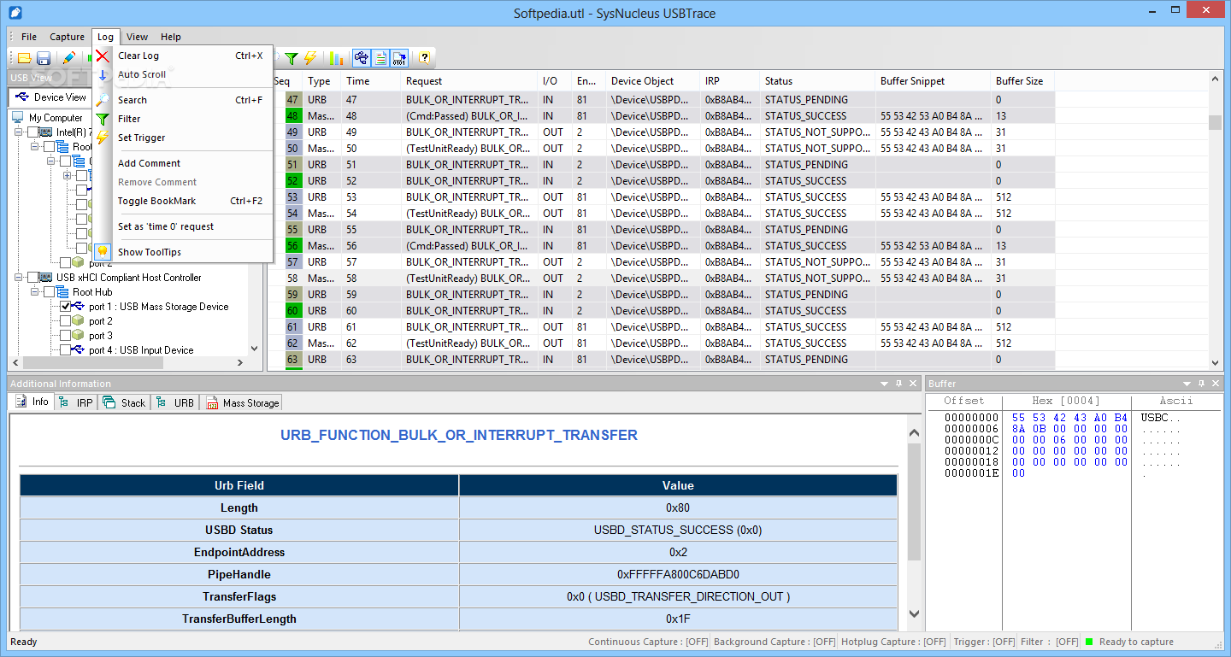Choose Toggle BookMark menu entry

(156, 201)
